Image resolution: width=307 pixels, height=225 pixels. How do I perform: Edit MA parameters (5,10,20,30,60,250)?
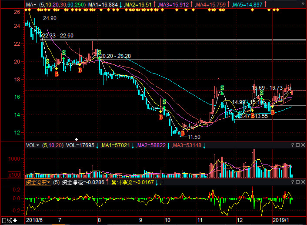[x=63, y=4]
